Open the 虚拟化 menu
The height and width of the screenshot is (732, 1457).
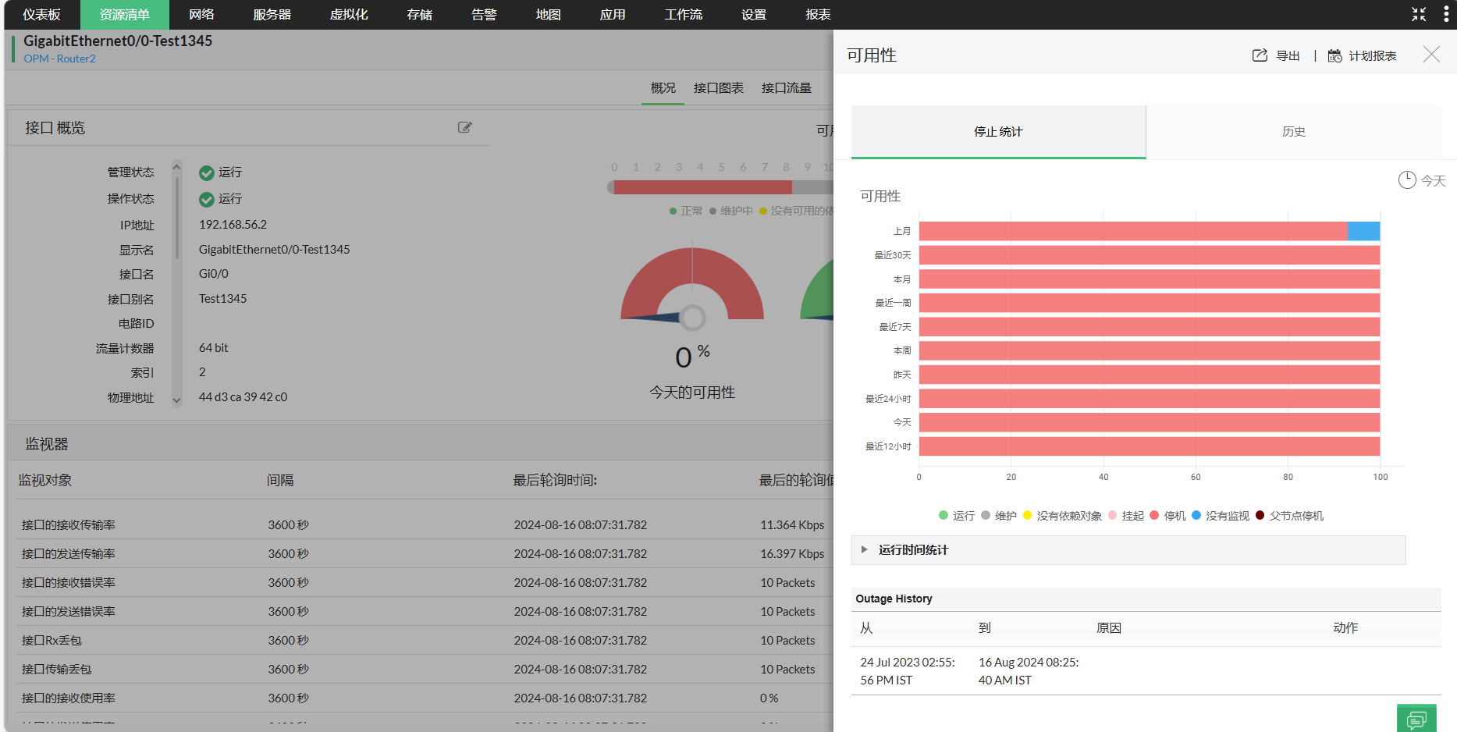(x=349, y=15)
